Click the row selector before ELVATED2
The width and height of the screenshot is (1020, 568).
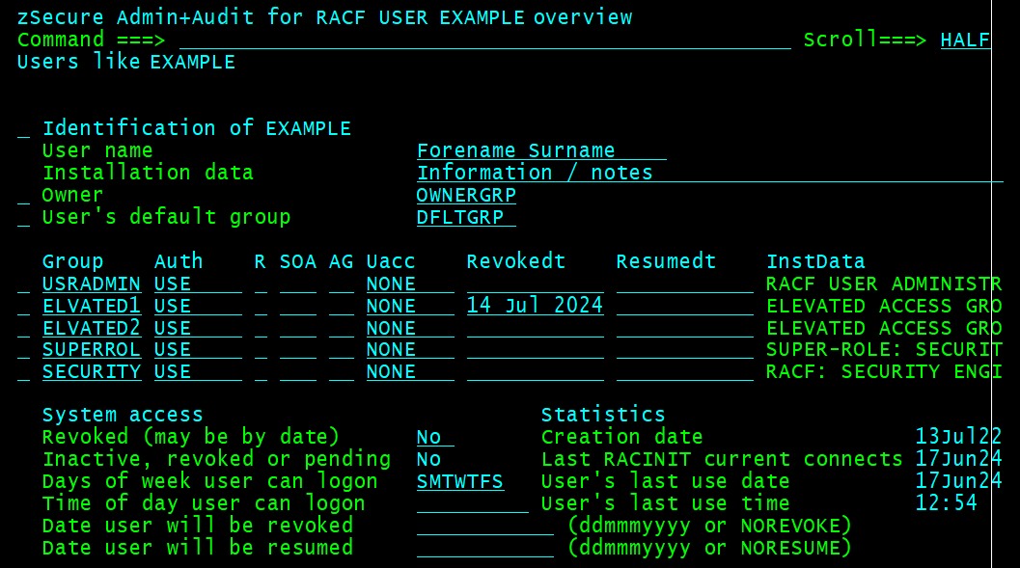click(23, 328)
